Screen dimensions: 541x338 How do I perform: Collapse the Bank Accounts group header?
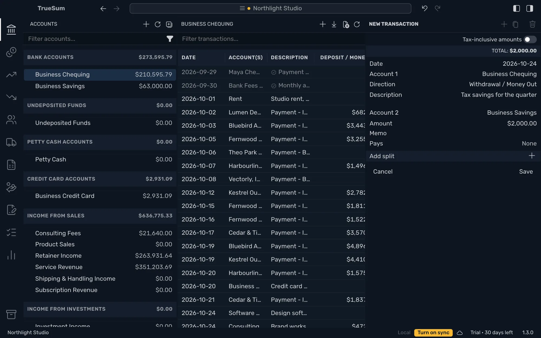[x=100, y=57]
